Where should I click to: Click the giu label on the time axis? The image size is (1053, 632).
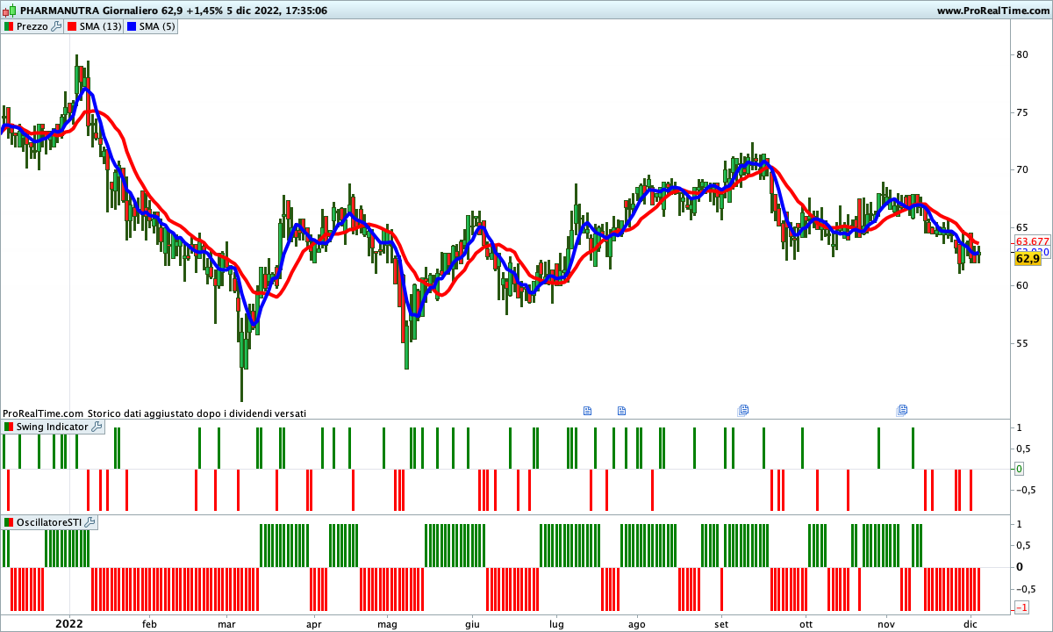coord(472,624)
